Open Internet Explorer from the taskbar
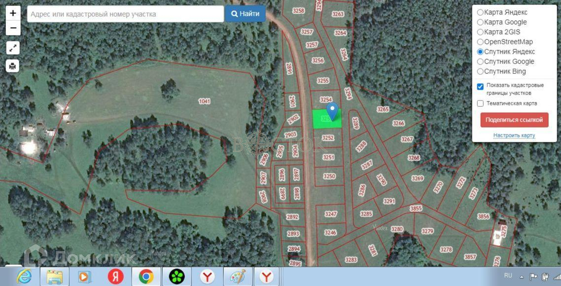 [24, 277]
